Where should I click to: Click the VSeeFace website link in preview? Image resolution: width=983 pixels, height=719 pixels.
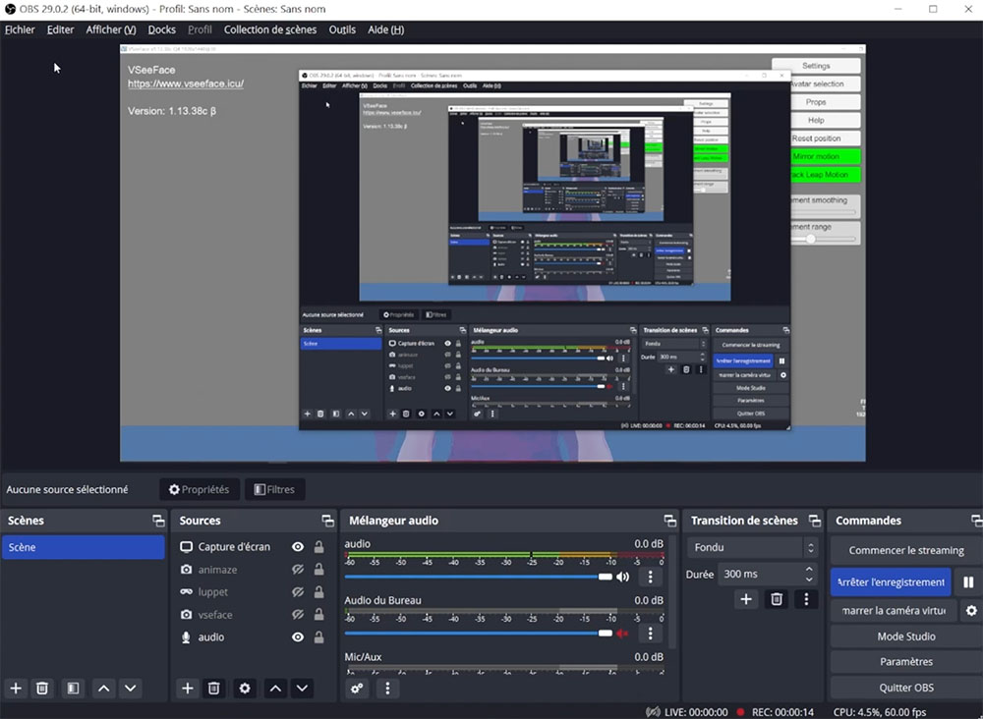tap(186, 83)
